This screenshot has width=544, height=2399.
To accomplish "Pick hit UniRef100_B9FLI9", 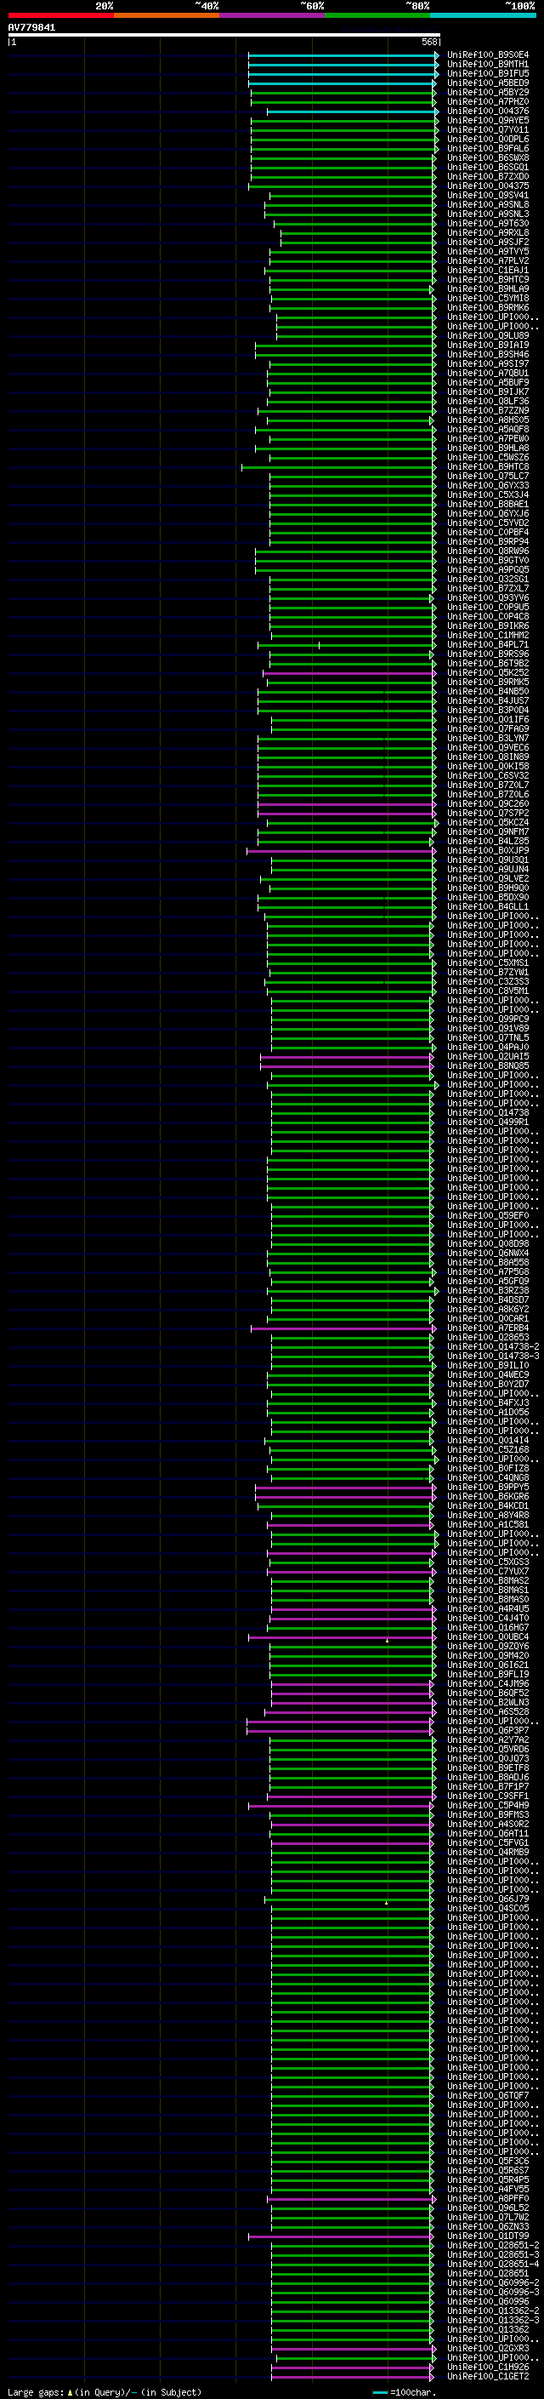I will tap(488, 1676).
